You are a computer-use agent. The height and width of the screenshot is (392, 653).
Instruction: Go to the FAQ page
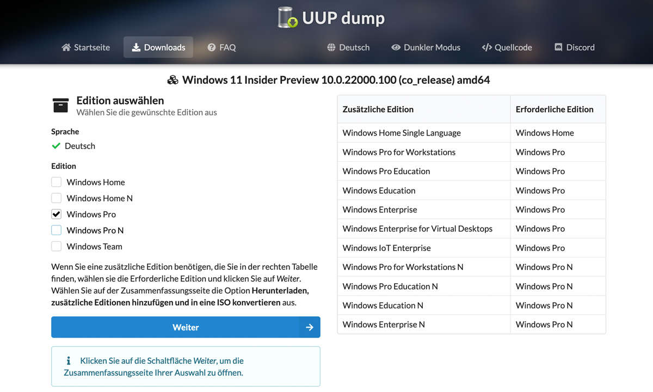221,47
